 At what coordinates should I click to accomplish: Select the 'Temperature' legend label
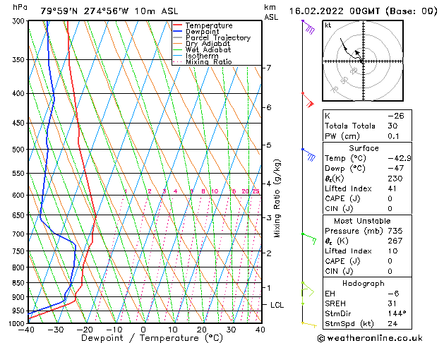tap(209, 25)
